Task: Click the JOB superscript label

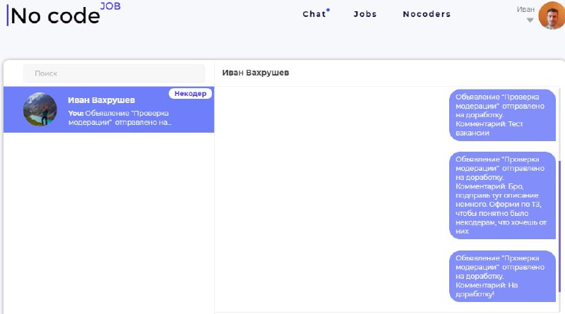Action: (110, 6)
